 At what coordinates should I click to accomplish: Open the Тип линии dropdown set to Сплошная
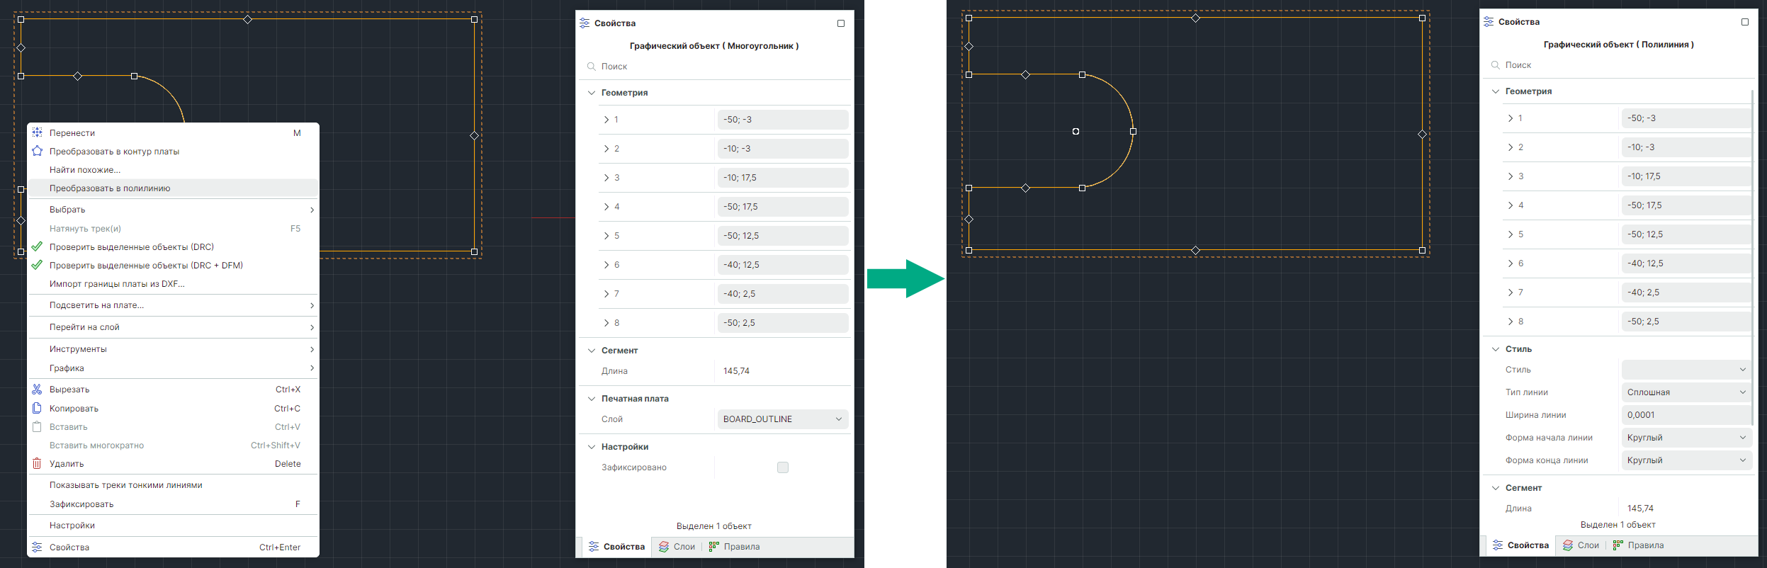(1686, 392)
